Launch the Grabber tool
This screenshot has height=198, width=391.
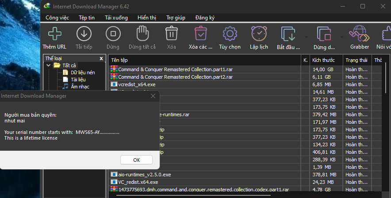pyautogui.click(x=359, y=34)
